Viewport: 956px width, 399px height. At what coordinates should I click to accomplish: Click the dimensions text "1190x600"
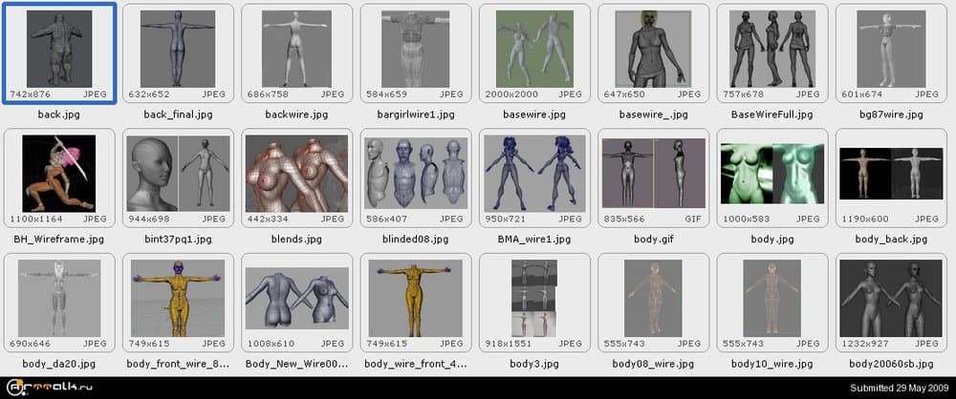pos(865,219)
